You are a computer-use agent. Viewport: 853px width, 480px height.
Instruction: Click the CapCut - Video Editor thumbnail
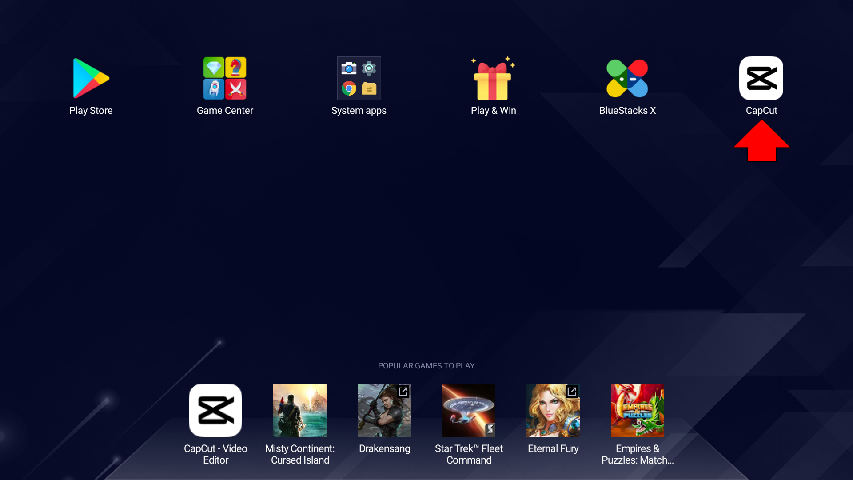215,410
